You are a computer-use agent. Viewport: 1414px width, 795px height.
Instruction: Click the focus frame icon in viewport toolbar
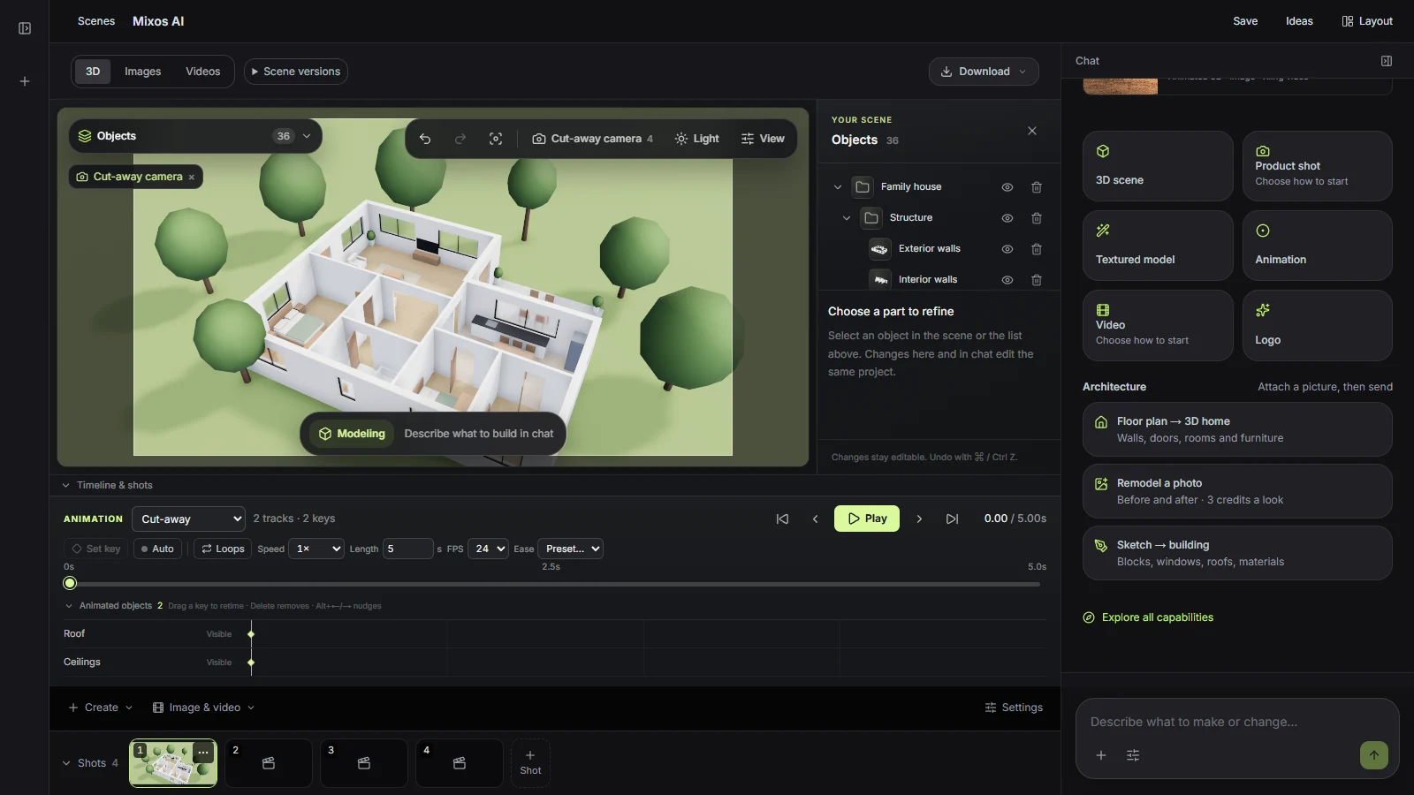tap(496, 139)
